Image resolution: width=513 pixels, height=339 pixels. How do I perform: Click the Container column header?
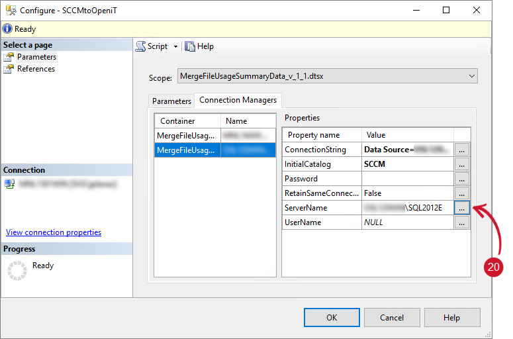[x=187, y=121]
